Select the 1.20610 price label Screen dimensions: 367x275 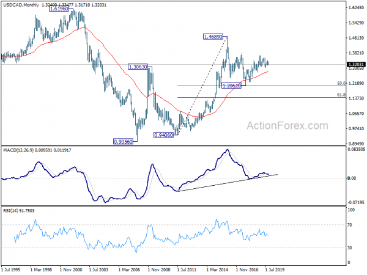[231, 86]
